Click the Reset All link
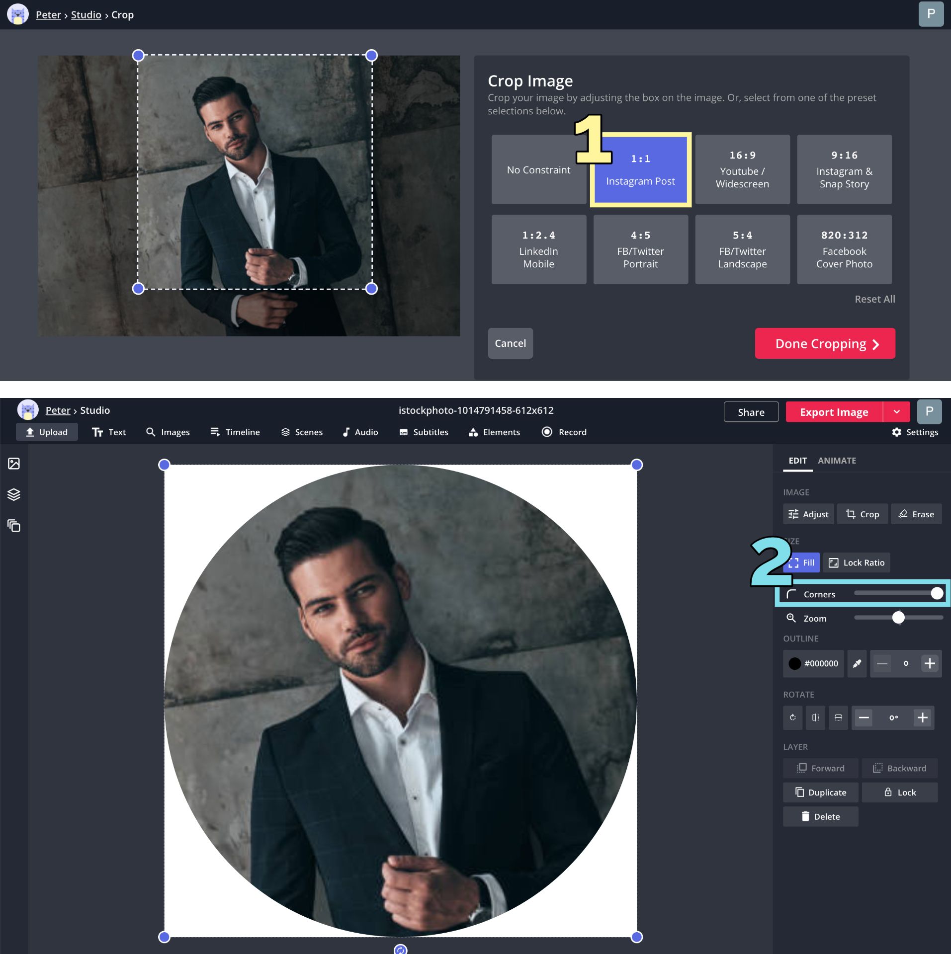The image size is (951, 954). click(x=874, y=299)
